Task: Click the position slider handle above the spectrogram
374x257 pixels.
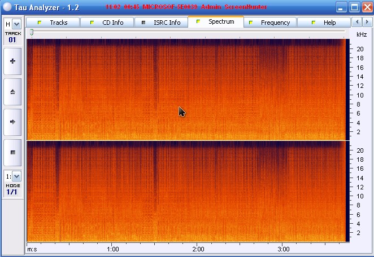Action: click(x=32, y=33)
